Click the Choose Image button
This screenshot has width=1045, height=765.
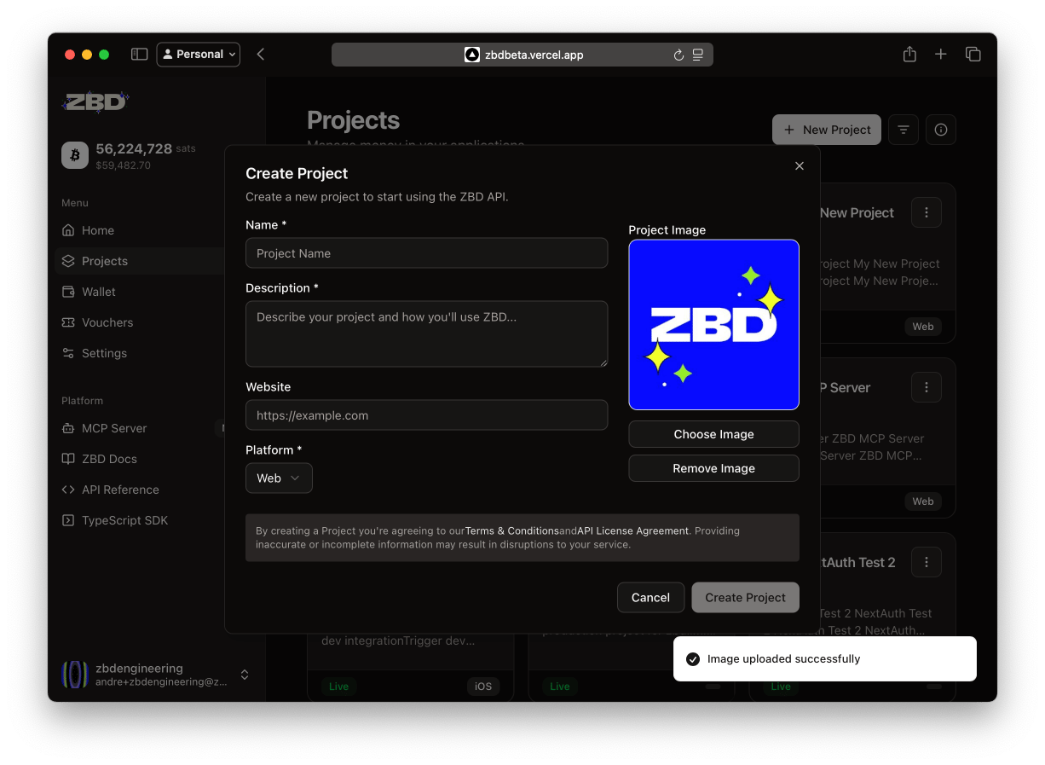click(x=713, y=434)
